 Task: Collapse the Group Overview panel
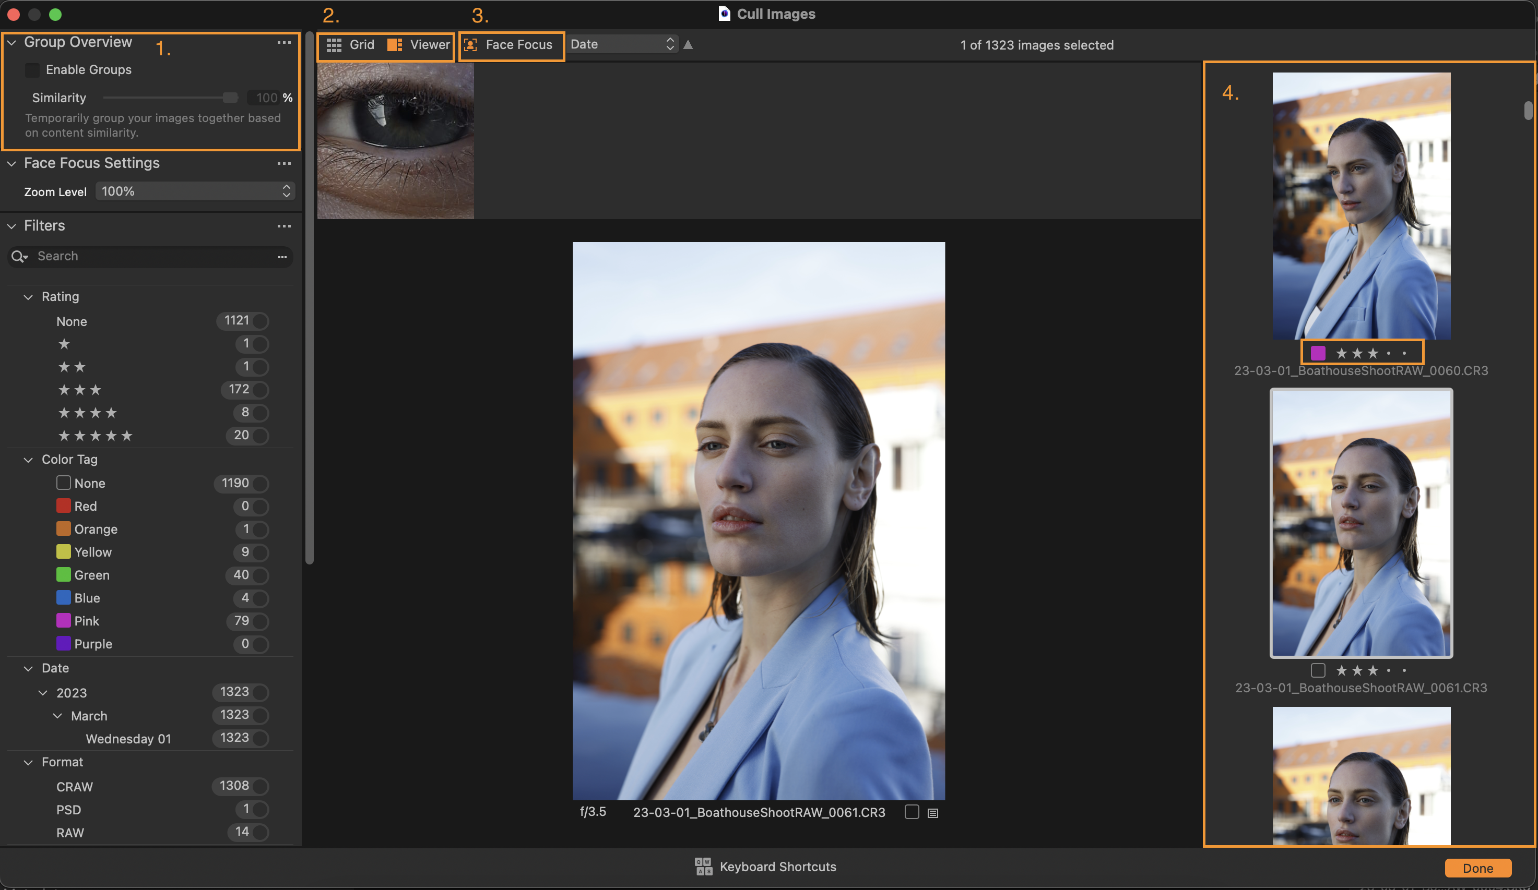[11, 43]
